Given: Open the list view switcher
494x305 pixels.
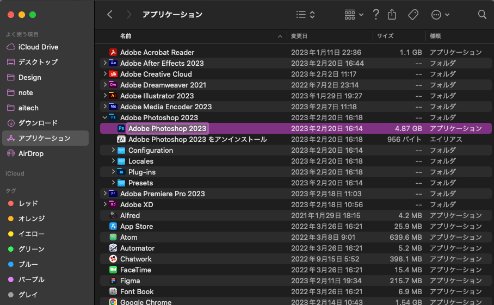Looking at the screenshot, I should point(305,15).
